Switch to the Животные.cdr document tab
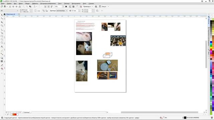214x120 pixels. pos(11,14)
